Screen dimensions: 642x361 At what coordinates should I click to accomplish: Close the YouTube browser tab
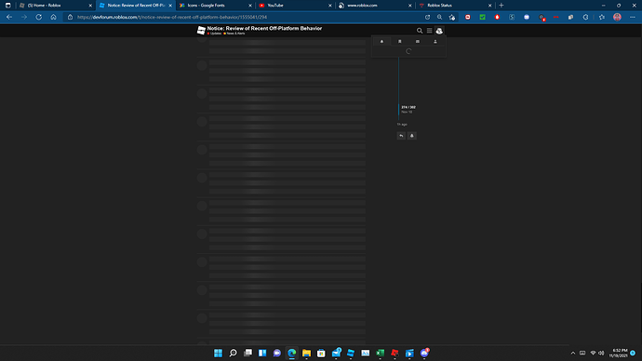pyautogui.click(x=330, y=6)
